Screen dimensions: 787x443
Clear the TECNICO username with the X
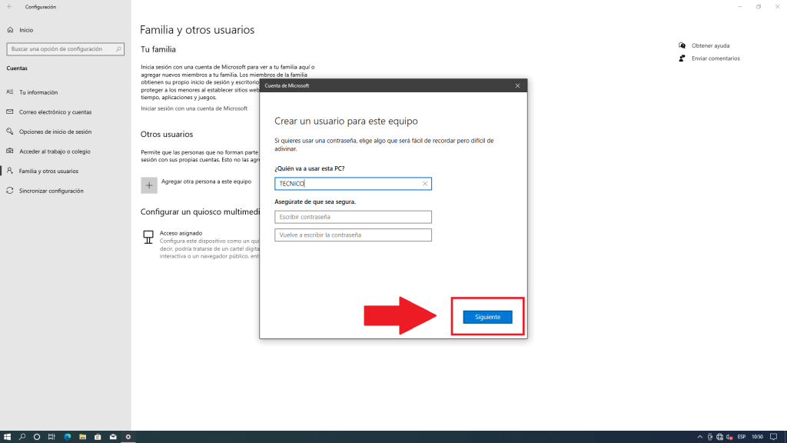(425, 184)
